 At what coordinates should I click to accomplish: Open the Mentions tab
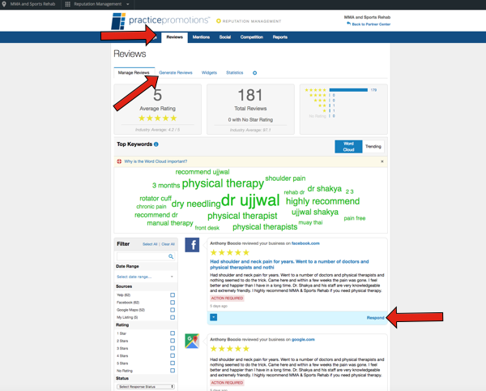click(x=201, y=37)
